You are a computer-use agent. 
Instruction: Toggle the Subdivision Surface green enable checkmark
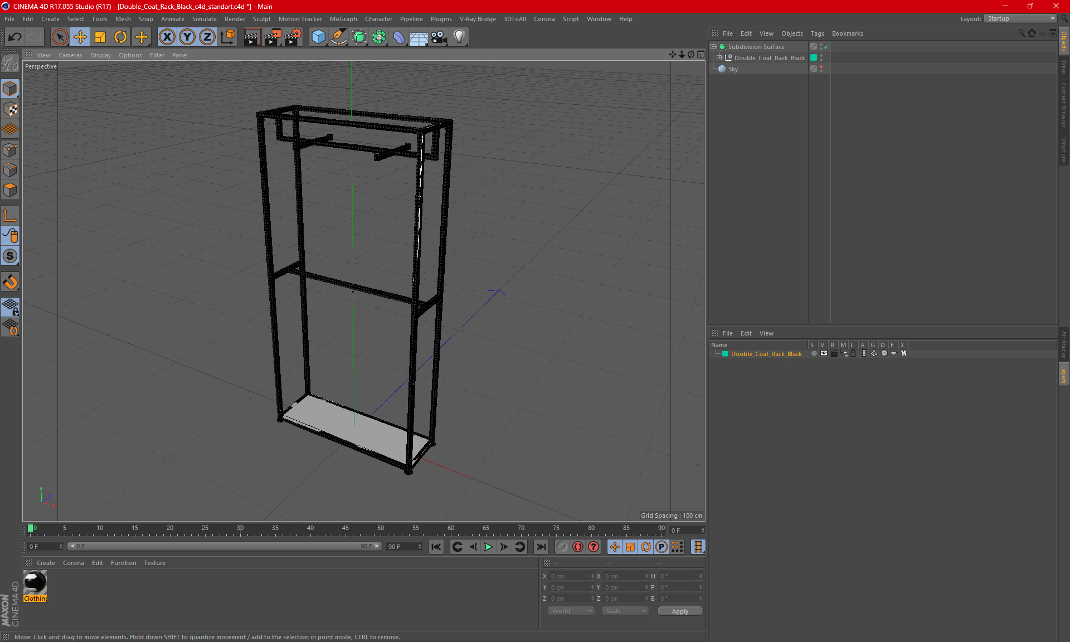826,47
